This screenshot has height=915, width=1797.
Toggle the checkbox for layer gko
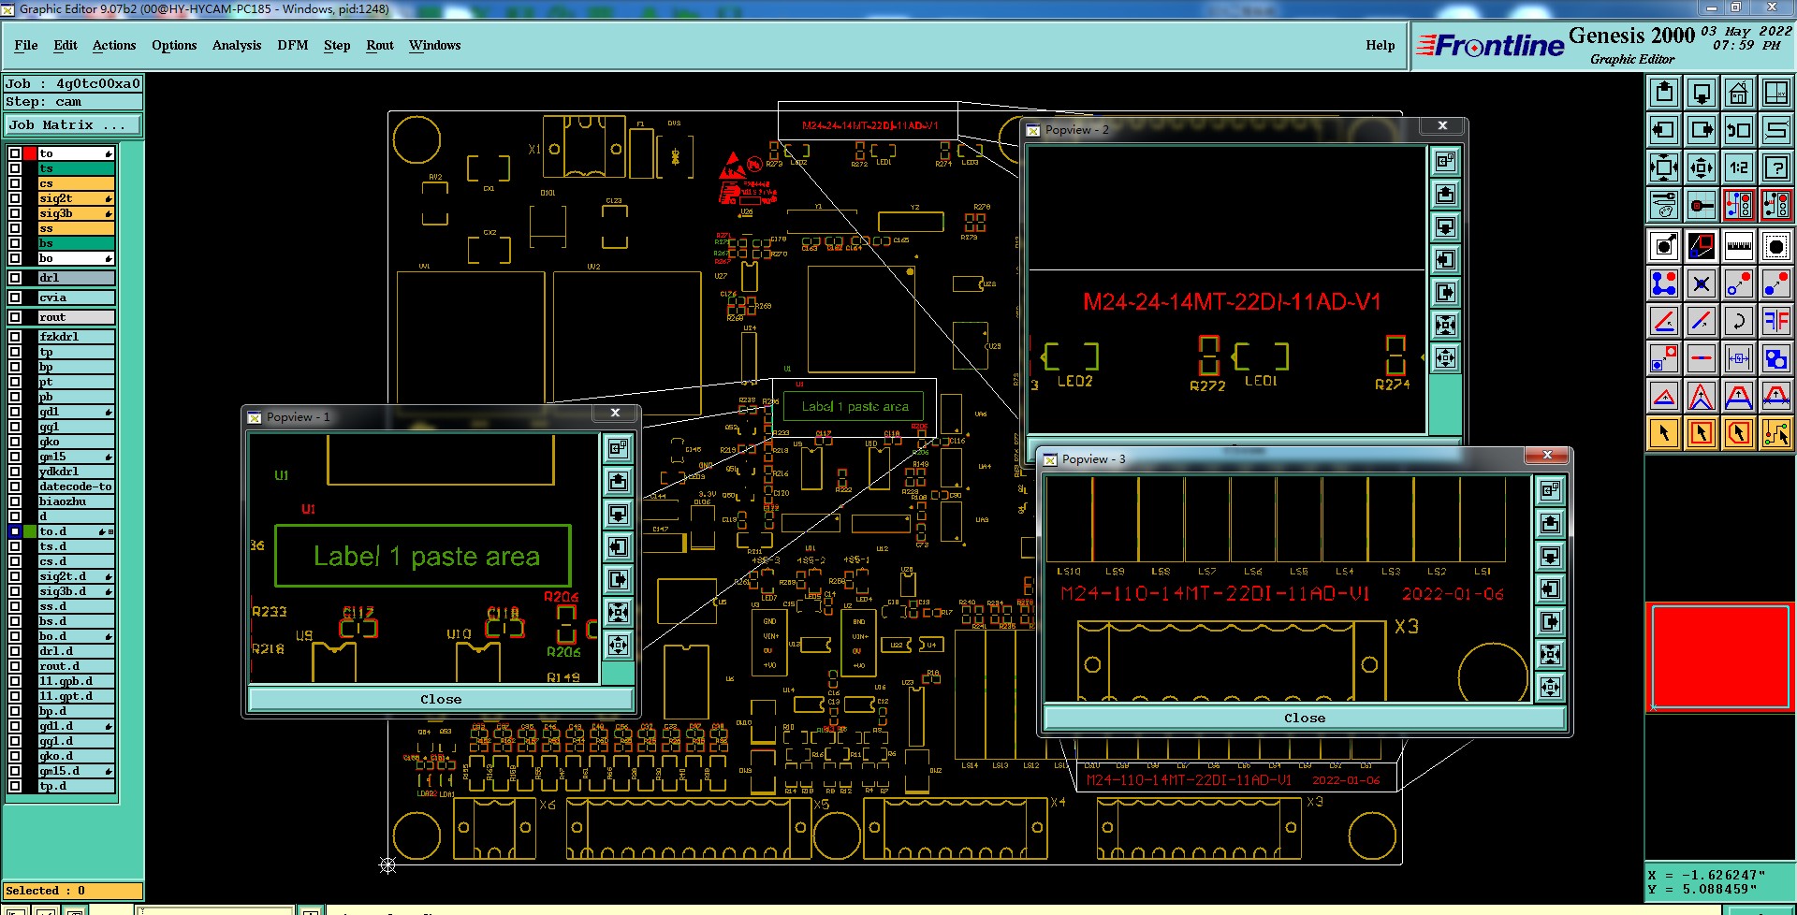point(15,442)
